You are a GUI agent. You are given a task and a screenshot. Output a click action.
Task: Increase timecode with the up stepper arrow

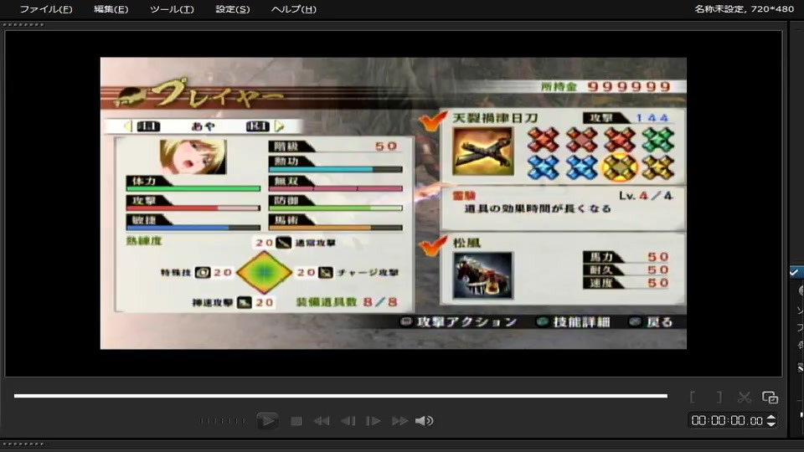click(770, 417)
